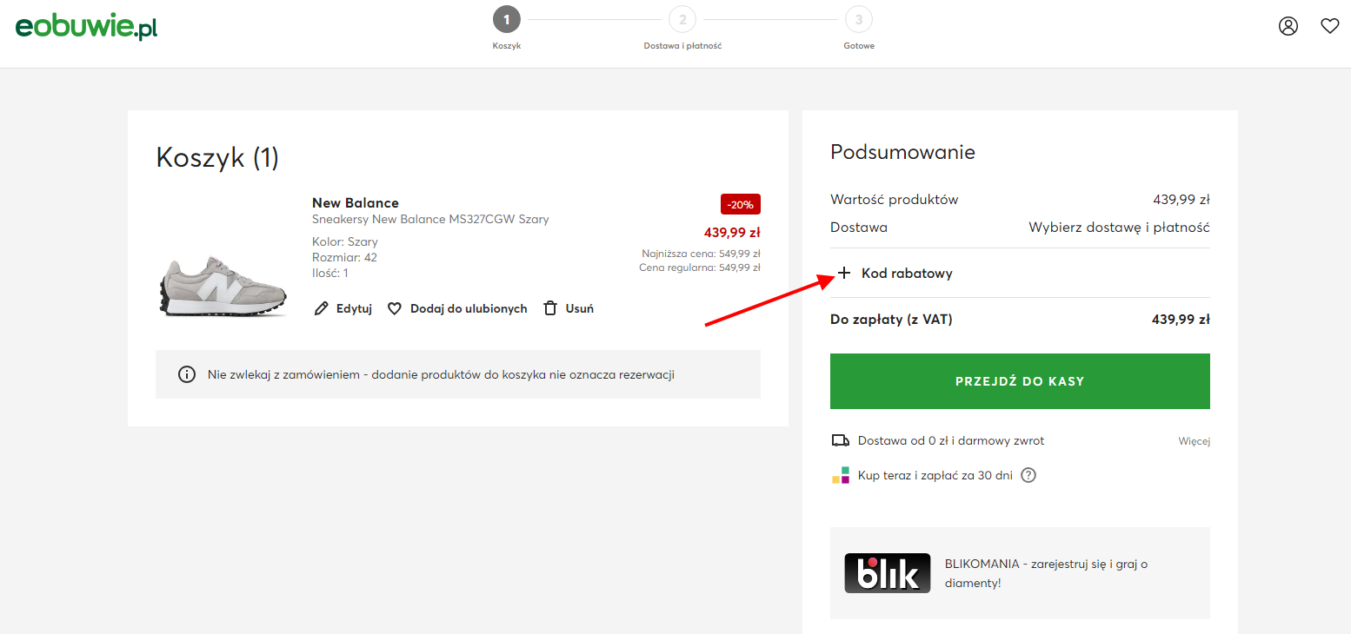Click the trash icon to remove the product
Image resolution: width=1351 pixels, height=634 pixels.
click(x=549, y=307)
